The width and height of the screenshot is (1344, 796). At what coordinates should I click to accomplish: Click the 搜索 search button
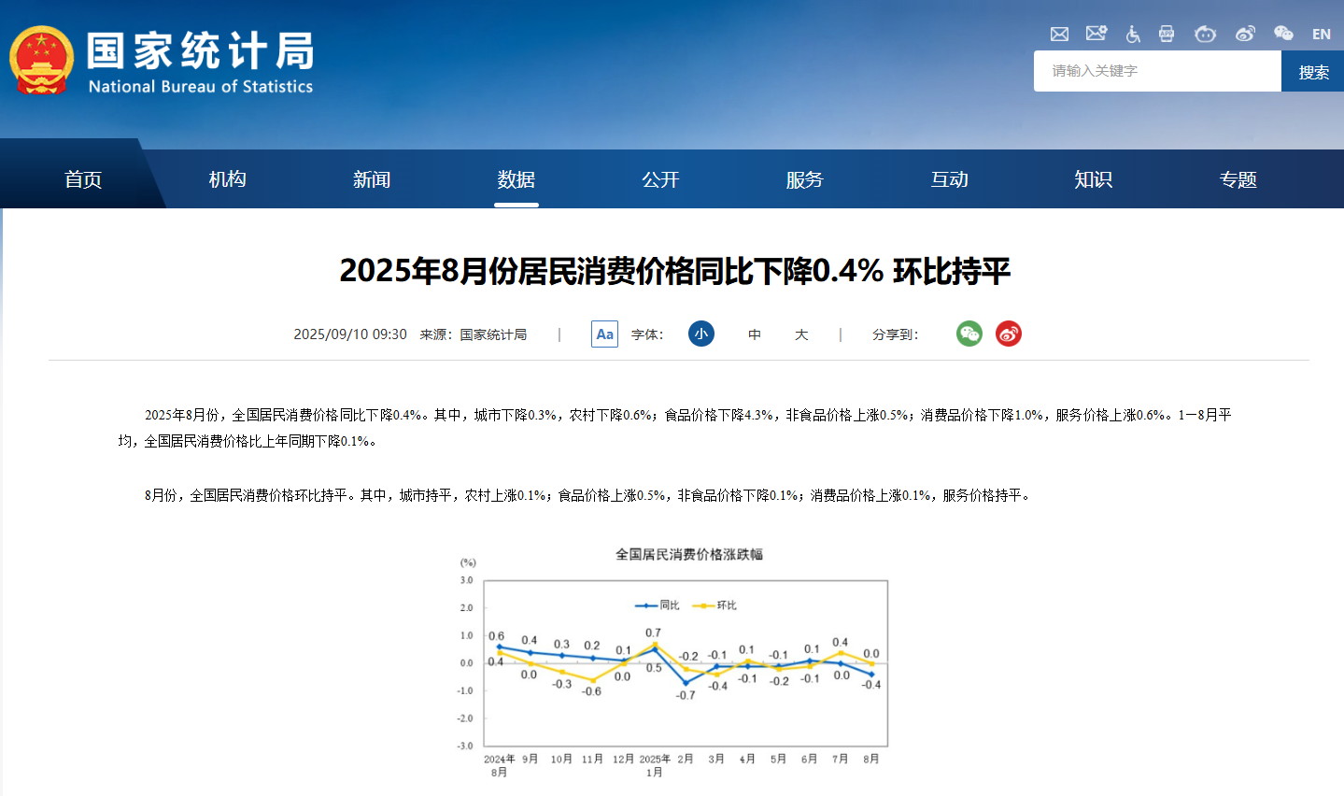point(1313,71)
